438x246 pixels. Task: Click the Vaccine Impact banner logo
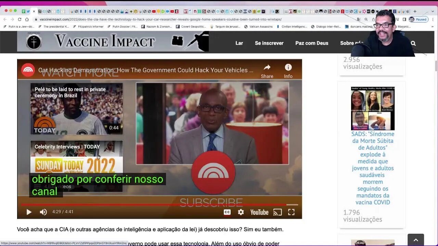pos(113,42)
